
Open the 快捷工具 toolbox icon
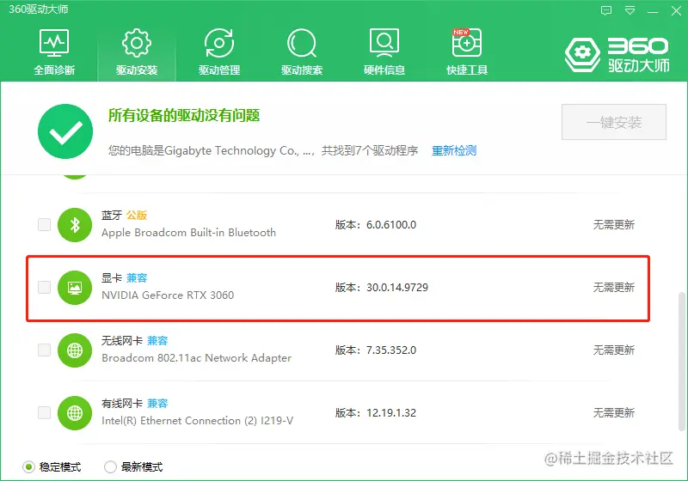pyautogui.click(x=467, y=42)
